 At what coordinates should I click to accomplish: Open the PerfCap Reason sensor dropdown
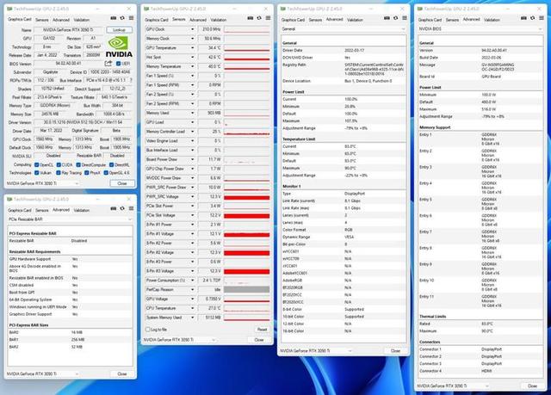[x=193, y=290]
